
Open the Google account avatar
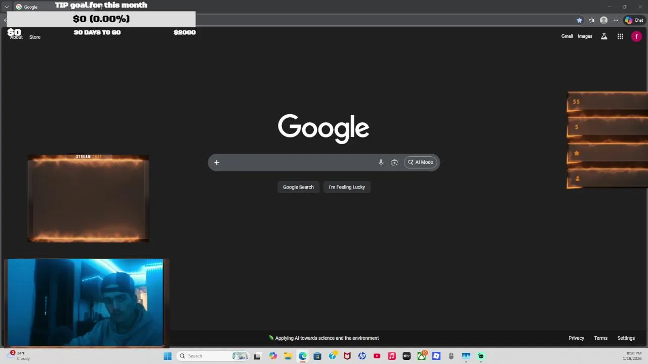pyautogui.click(x=636, y=36)
